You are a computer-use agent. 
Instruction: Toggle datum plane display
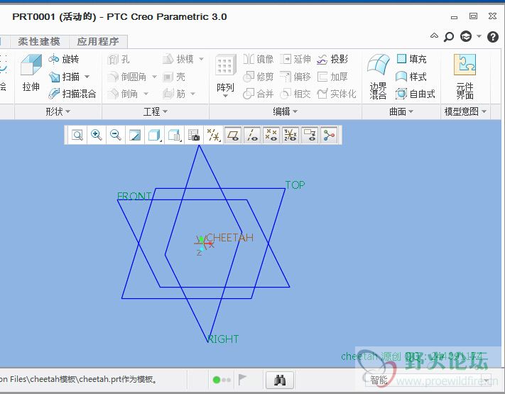[233, 135]
